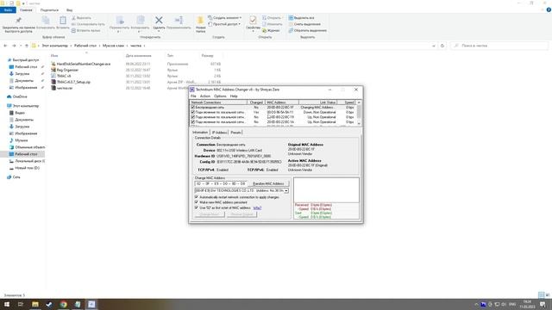The width and height of the screenshot is (552, 310).
Task: Click Select All in Explorer ribbon
Action: (x=302, y=17)
